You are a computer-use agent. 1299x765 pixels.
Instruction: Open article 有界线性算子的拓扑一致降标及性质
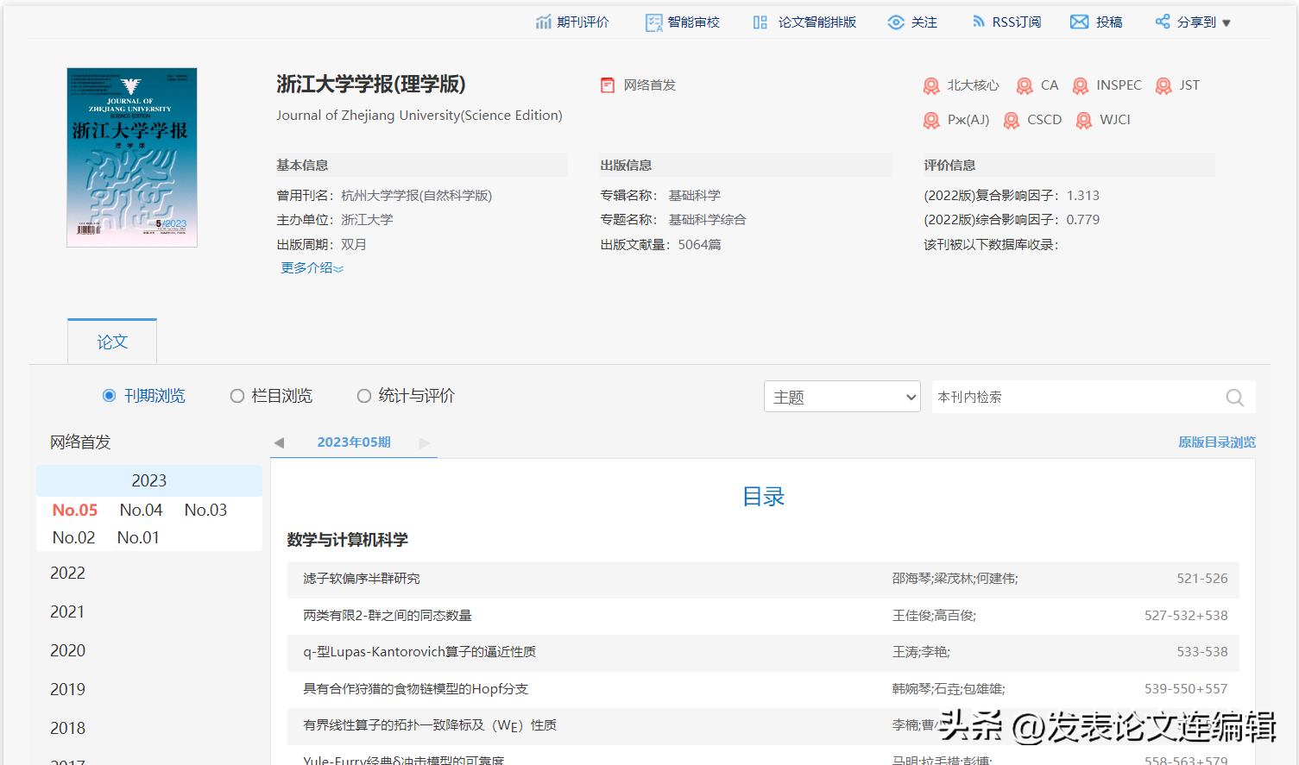pyautogui.click(x=430, y=725)
